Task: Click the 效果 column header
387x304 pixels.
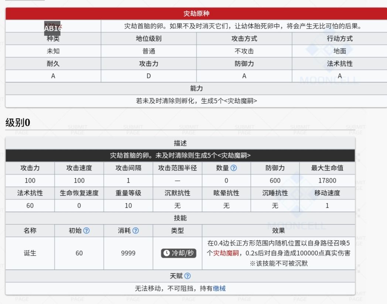Action: pyautogui.click(x=278, y=231)
